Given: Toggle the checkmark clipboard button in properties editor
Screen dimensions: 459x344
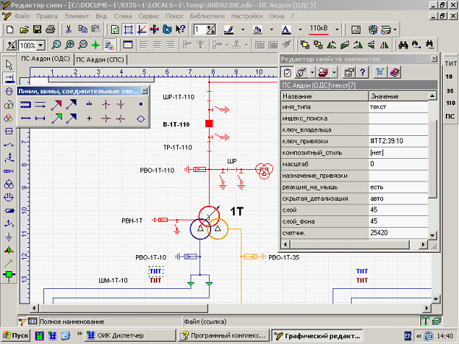Looking at the screenshot, I should point(288,72).
